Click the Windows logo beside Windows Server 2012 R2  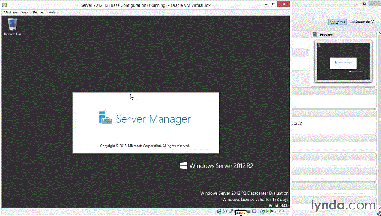(184, 166)
